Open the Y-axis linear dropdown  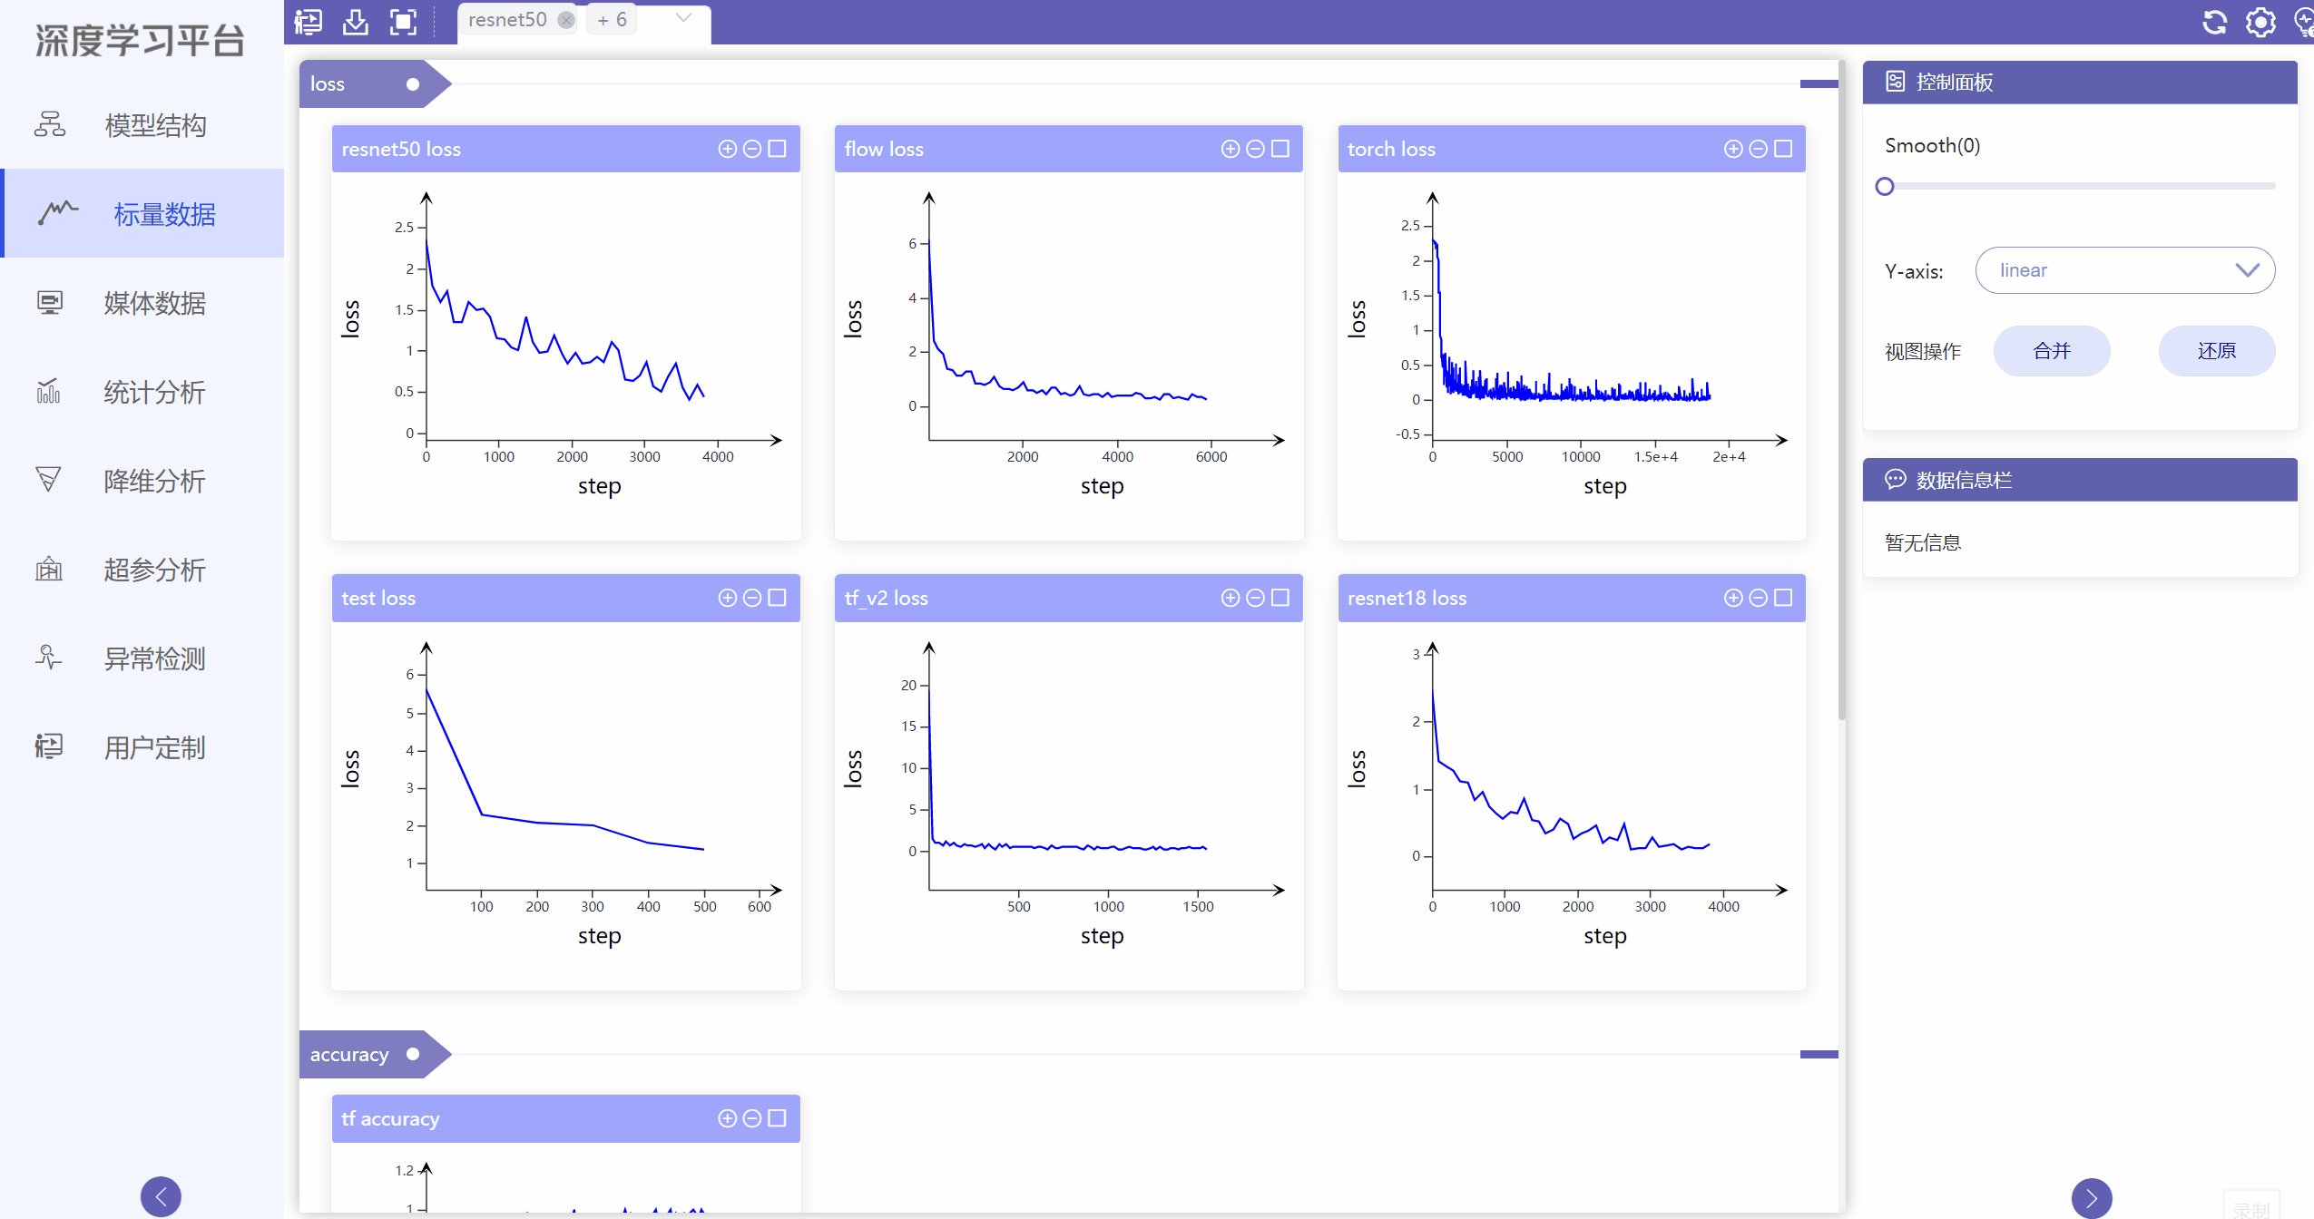(2124, 270)
